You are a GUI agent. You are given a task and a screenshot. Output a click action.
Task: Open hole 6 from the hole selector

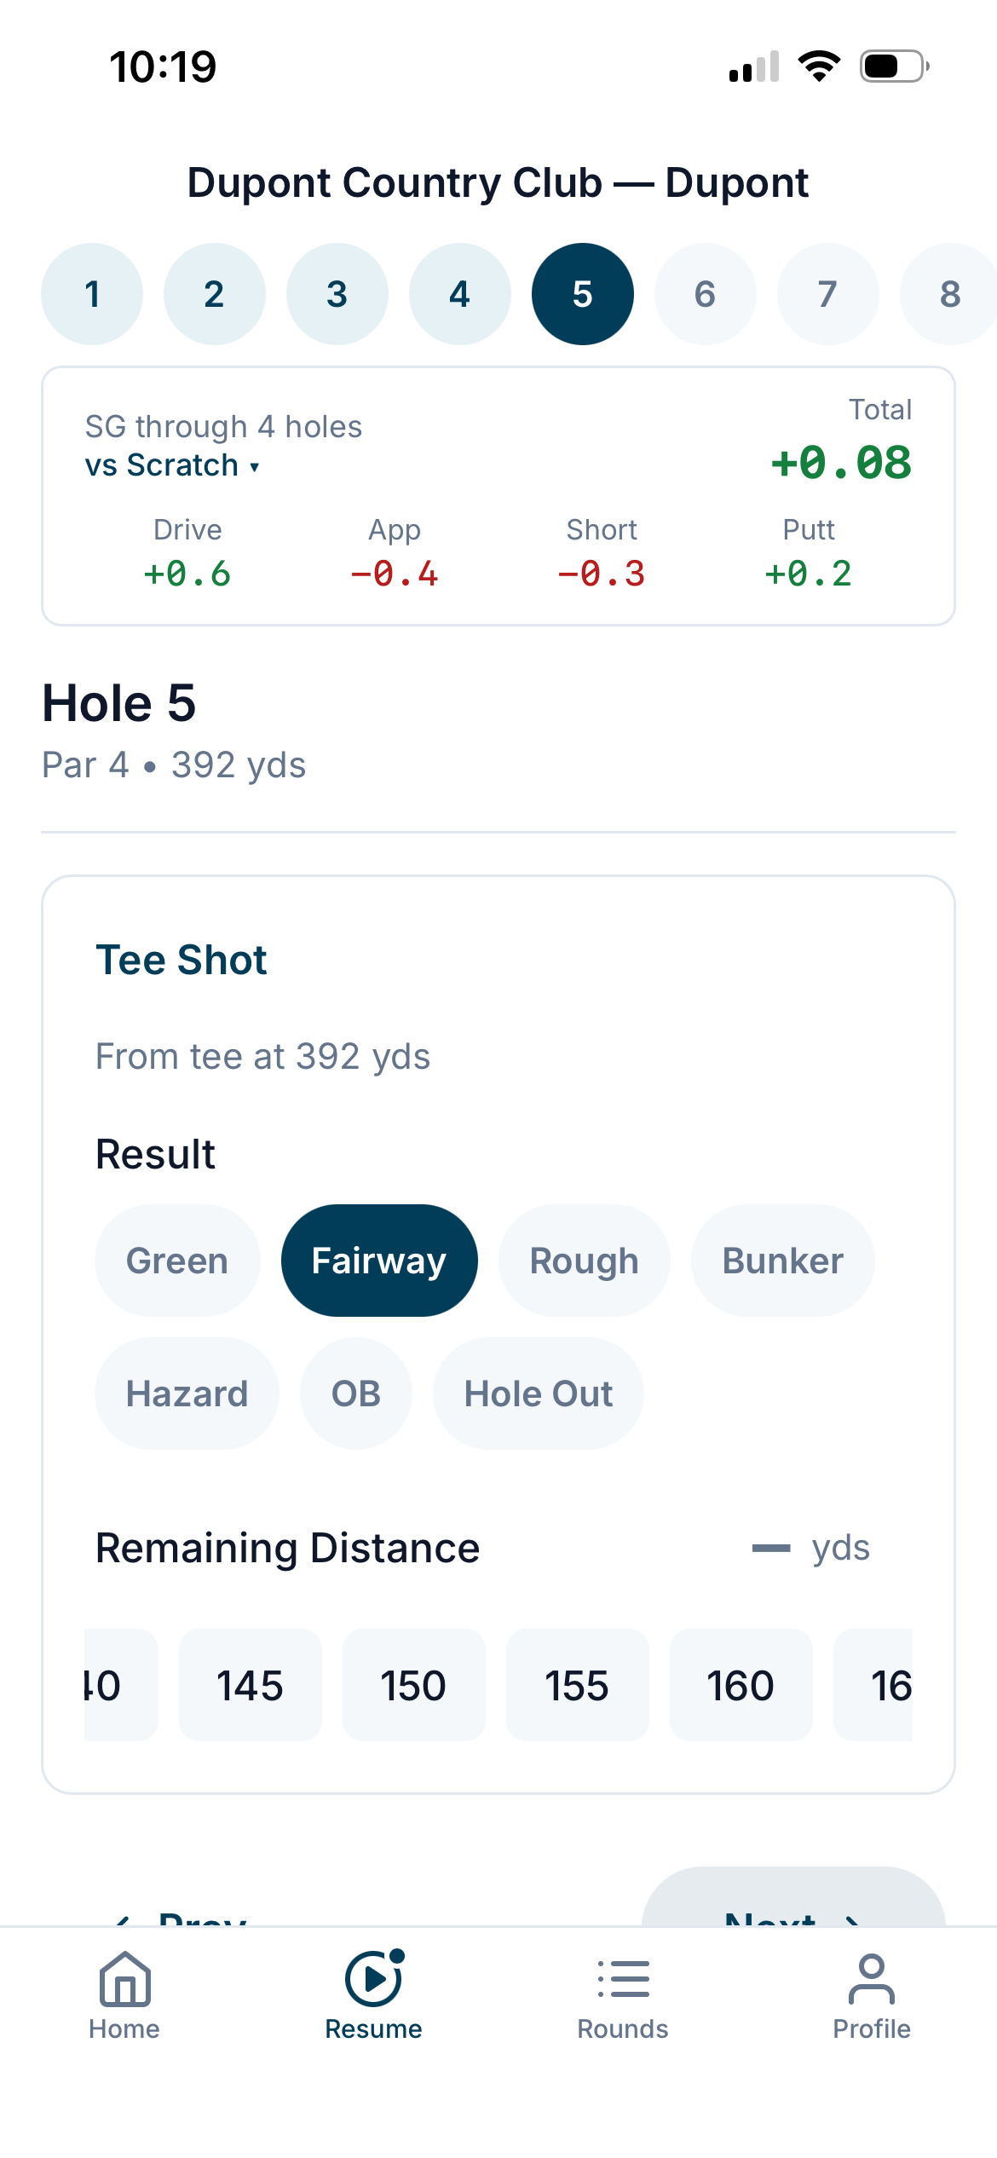tap(705, 293)
